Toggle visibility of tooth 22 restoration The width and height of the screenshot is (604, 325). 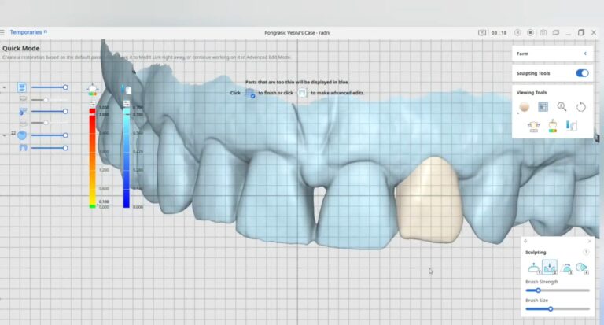coord(22,135)
